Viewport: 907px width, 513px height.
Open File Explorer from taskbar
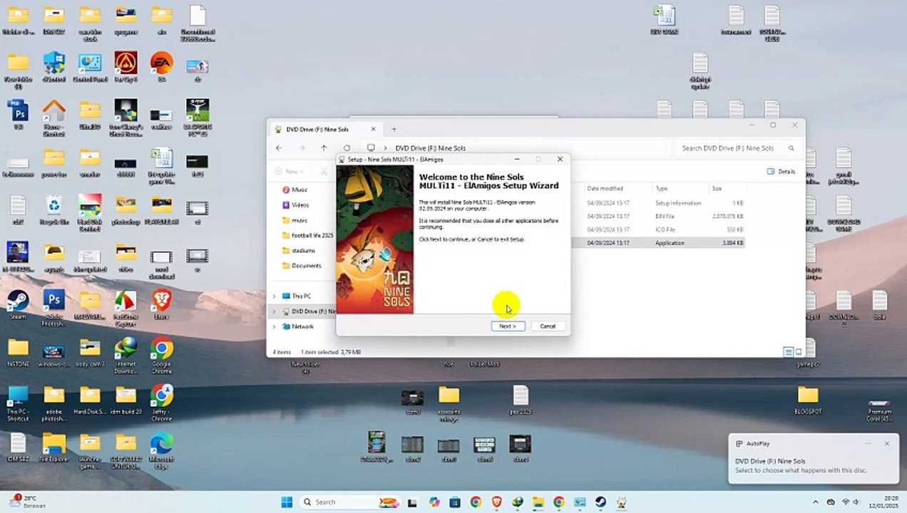click(x=538, y=502)
